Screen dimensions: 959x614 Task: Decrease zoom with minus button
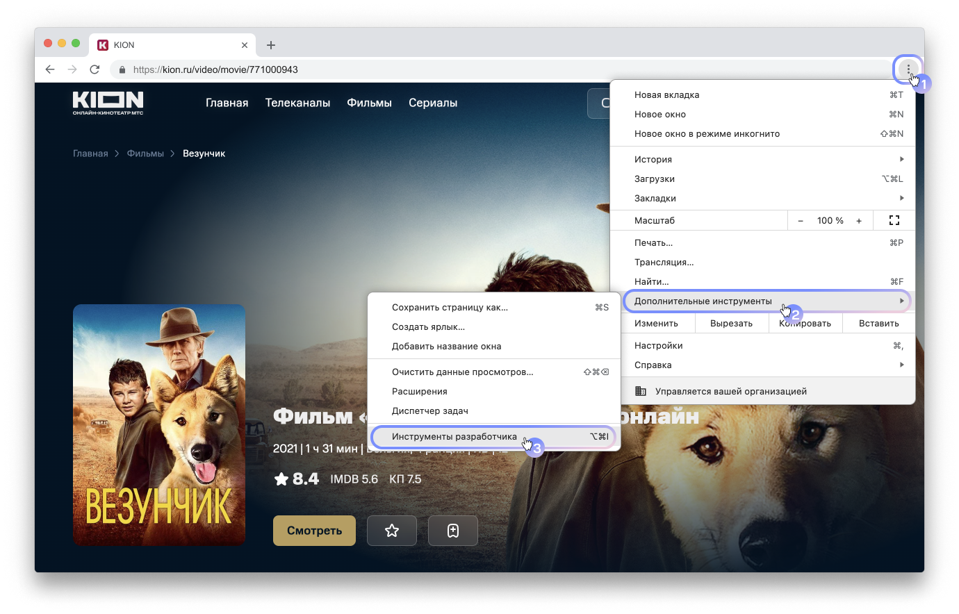click(801, 221)
